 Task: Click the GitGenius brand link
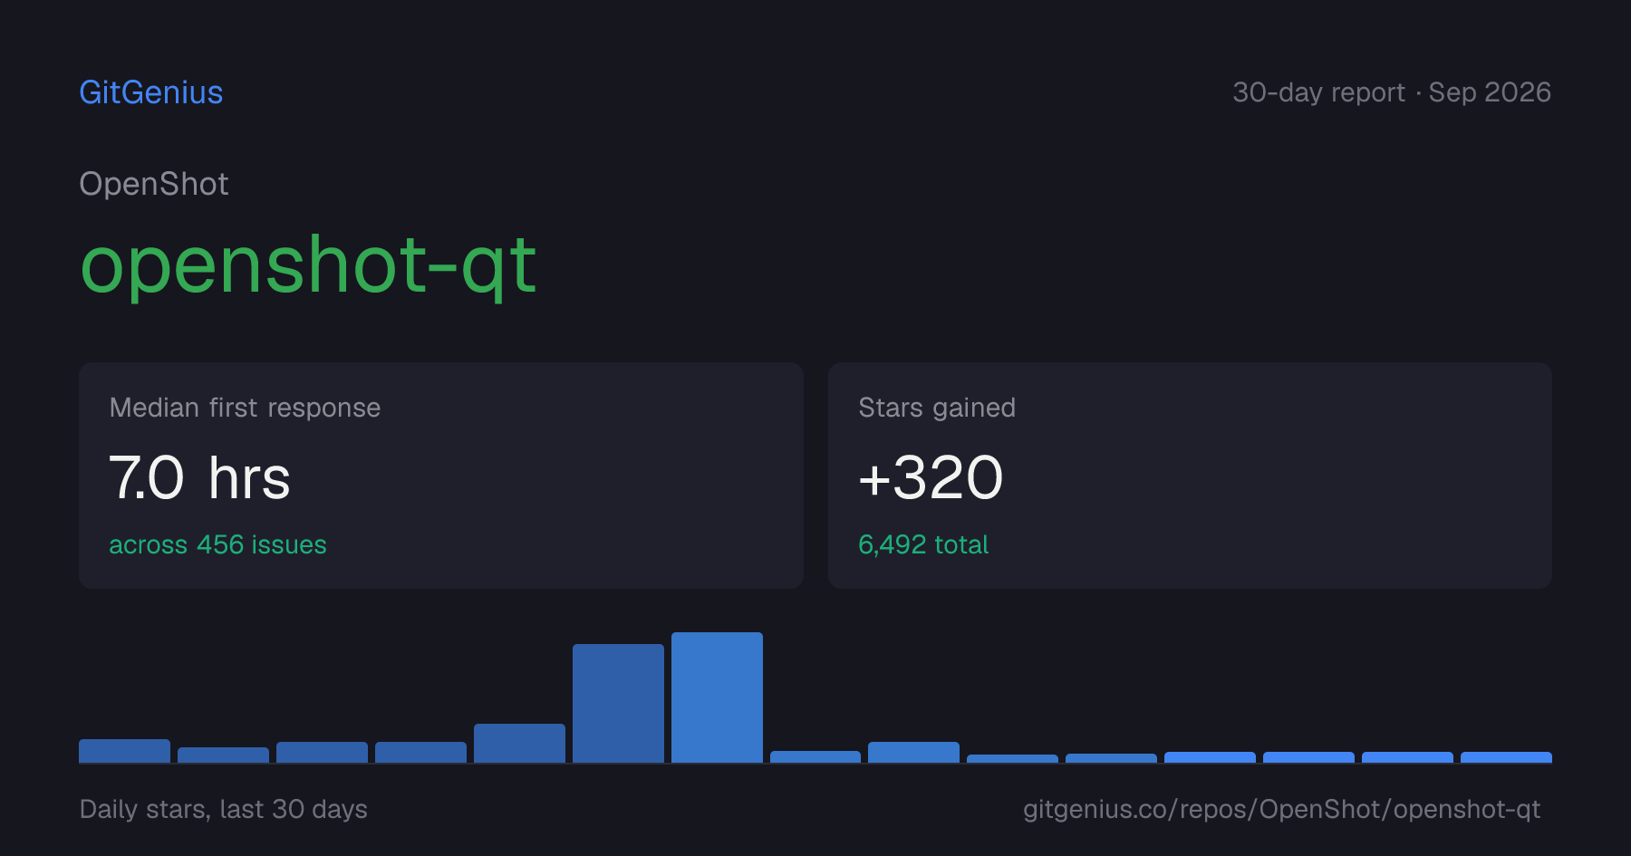151,92
